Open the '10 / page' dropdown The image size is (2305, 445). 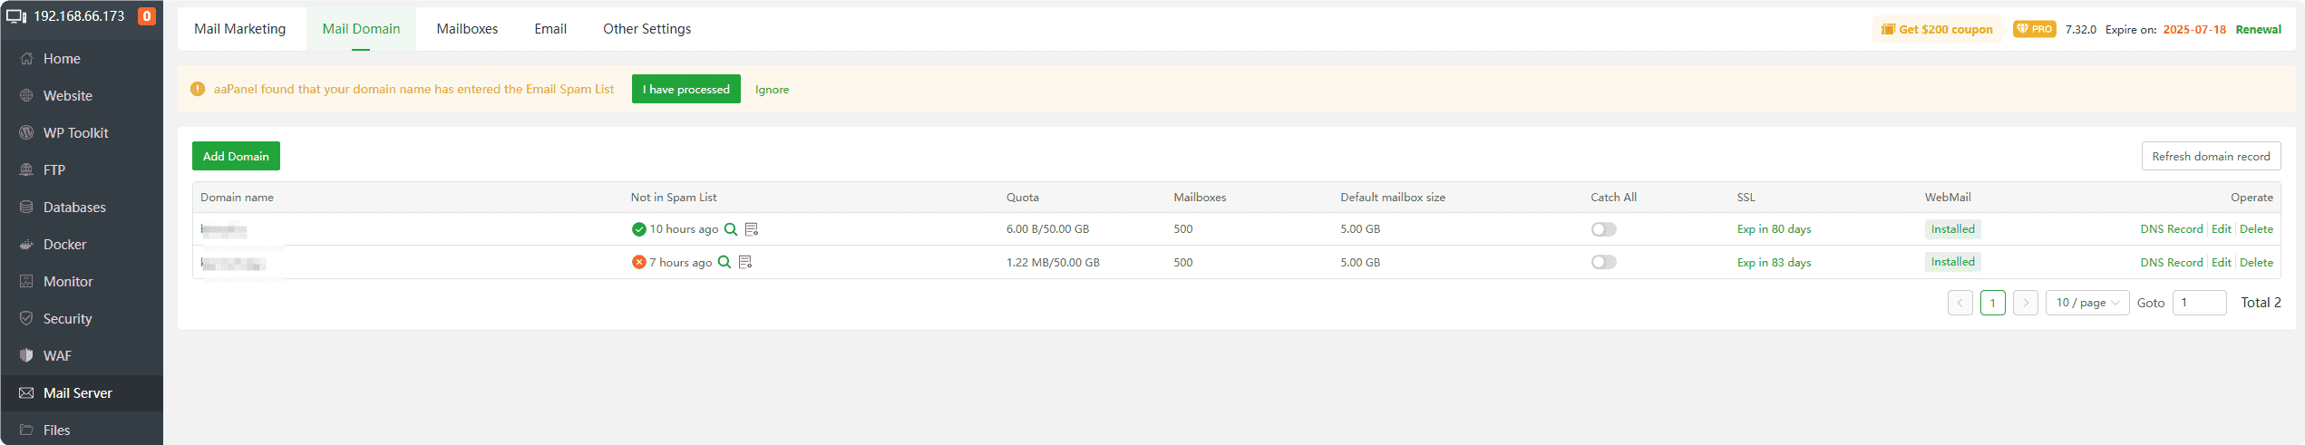tap(2087, 303)
